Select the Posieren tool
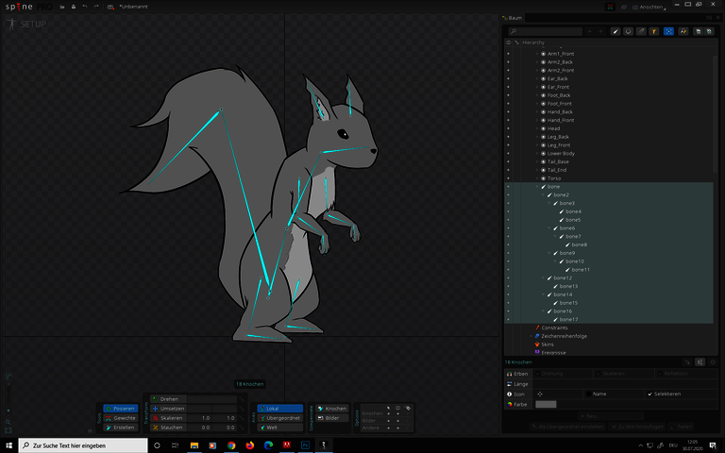Screen dimensions: 725x453 121,409
